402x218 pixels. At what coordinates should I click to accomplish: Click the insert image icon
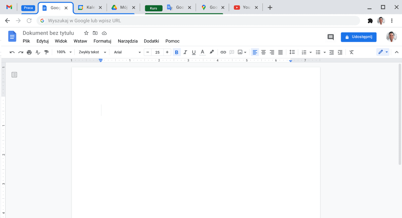pyautogui.click(x=240, y=52)
